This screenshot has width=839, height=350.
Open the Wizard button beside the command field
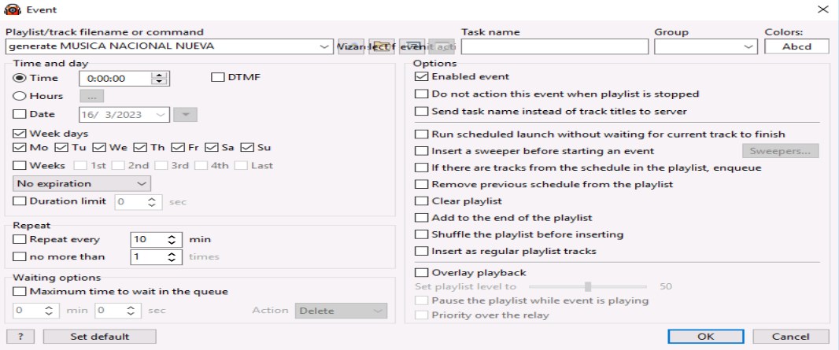click(x=351, y=47)
